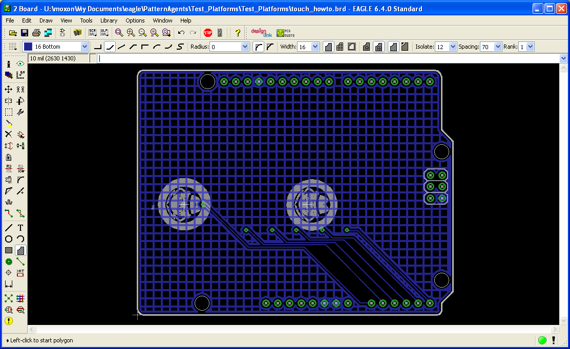Select the Info tool in left toolbar
This screenshot has height=349, width=570.
(9, 64)
